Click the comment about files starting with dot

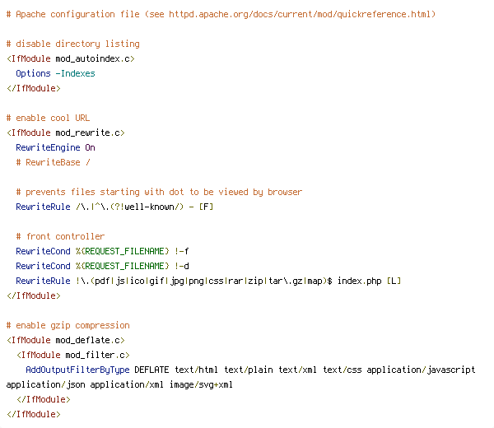[x=159, y=192]
